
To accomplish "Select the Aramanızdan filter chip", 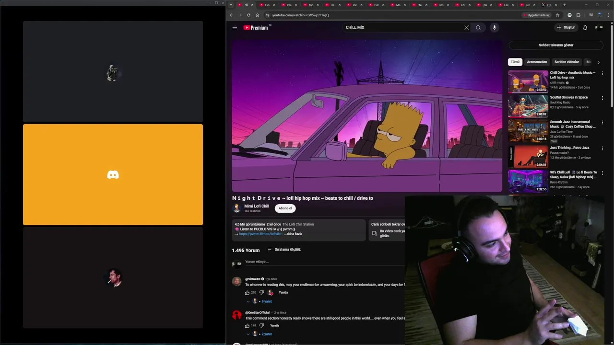I will click(537, 62).
